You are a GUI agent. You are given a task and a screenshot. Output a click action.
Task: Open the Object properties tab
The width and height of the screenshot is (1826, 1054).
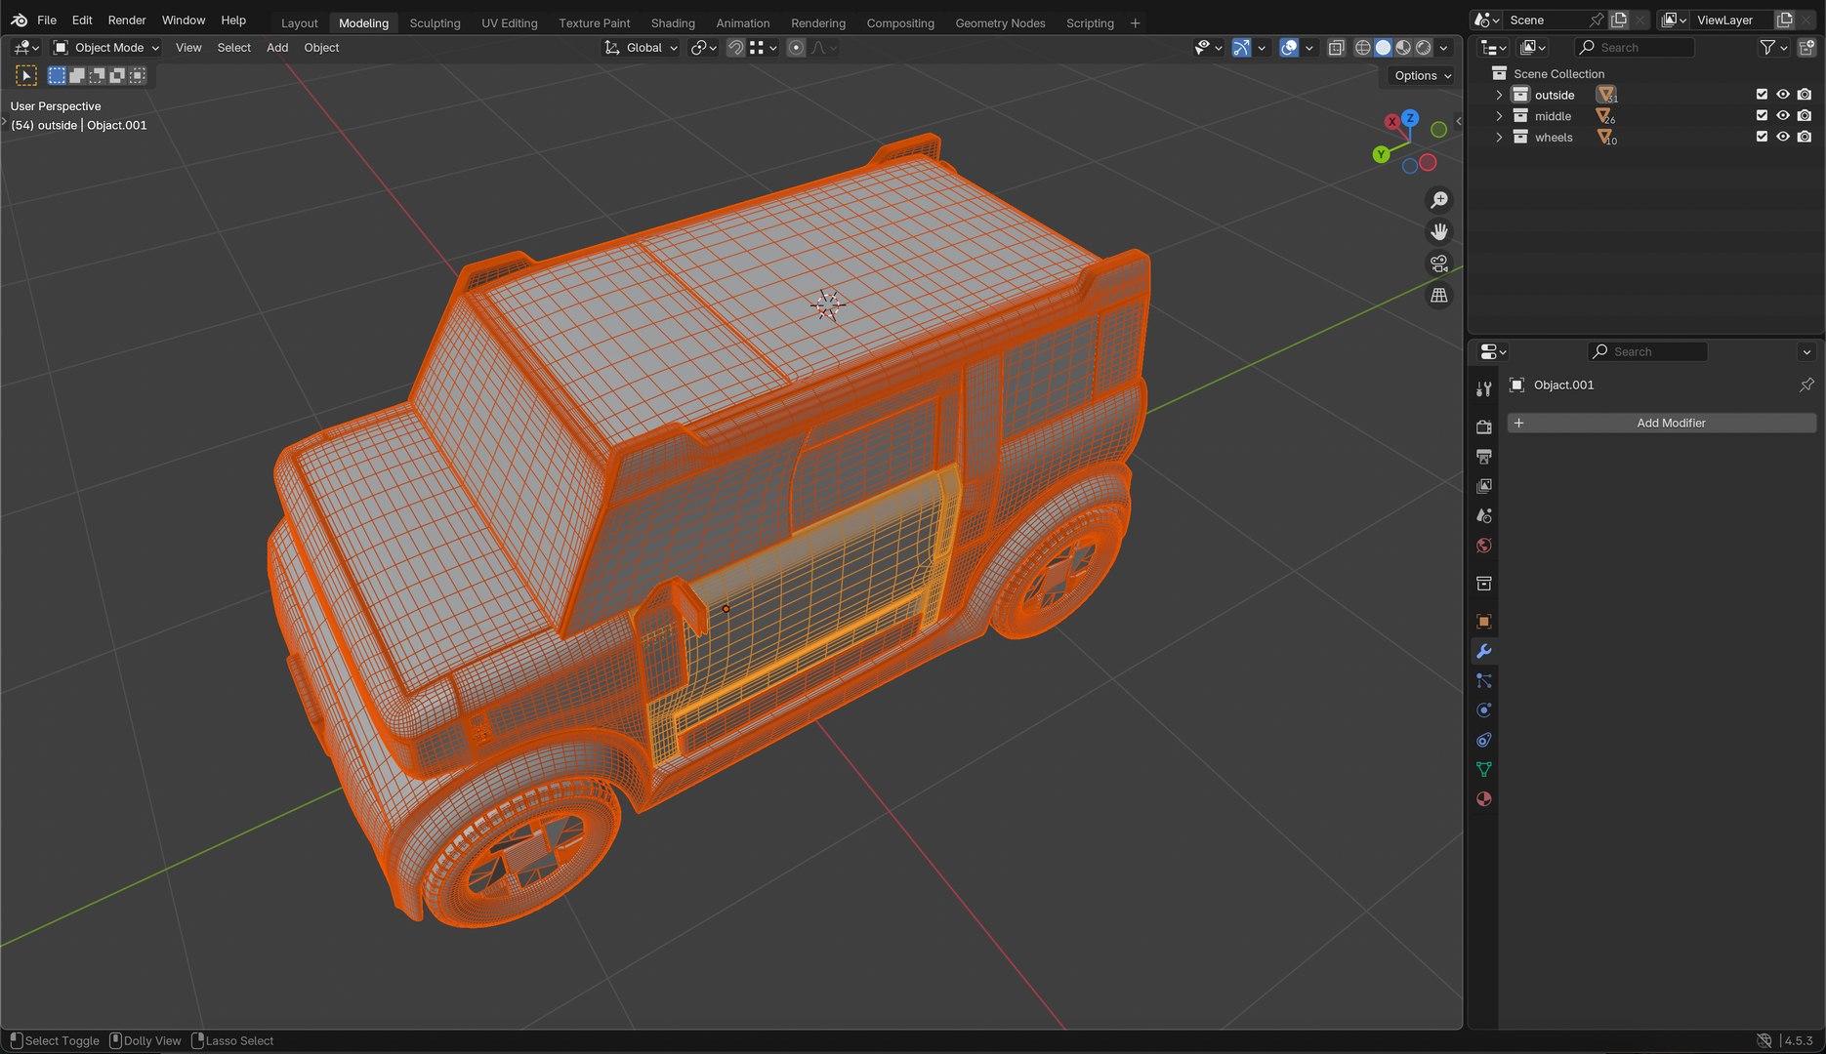1483,622
